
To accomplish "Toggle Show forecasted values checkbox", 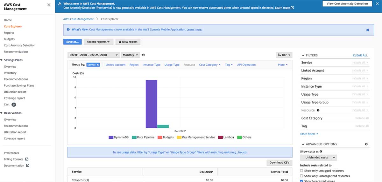I will [x=301, y=181].
